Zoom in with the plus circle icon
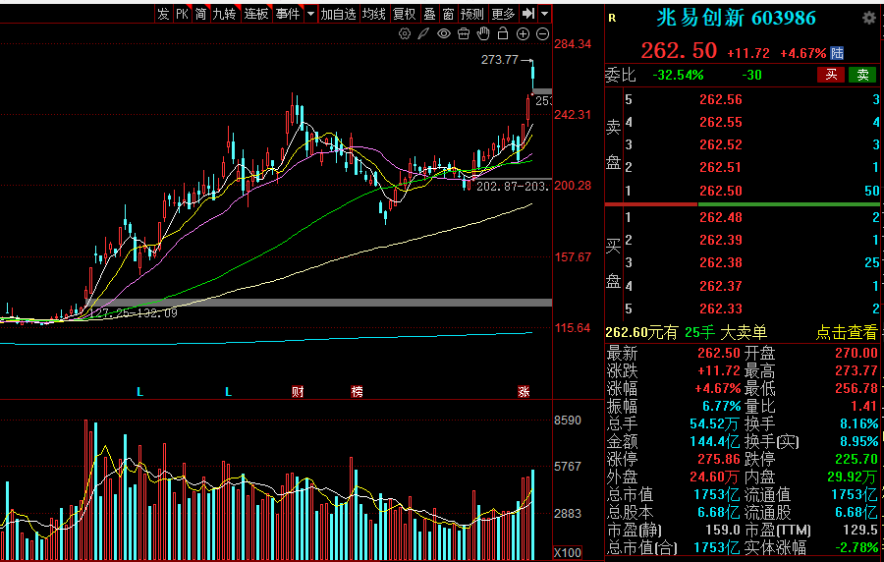This screenshot has height=562, width=884. (523, 34)
